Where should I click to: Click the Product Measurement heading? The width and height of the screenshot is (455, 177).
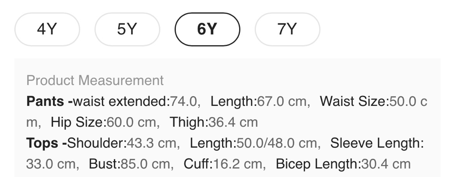(x=95, y=81)
